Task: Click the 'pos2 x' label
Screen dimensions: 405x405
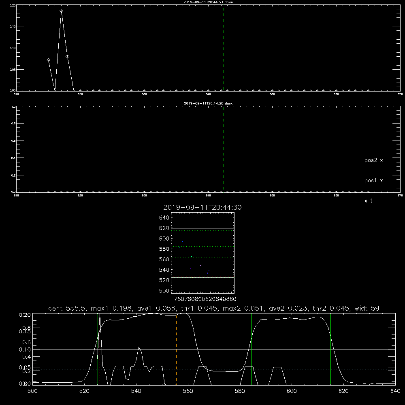Action: (373, 160)
